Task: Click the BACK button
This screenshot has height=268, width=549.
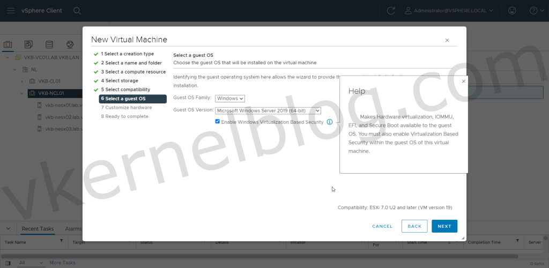Action: click(x=414, y=226)
